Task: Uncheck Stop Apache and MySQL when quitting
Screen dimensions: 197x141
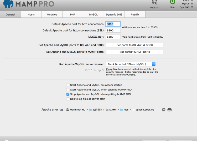Action: click(x=68, y=94)
